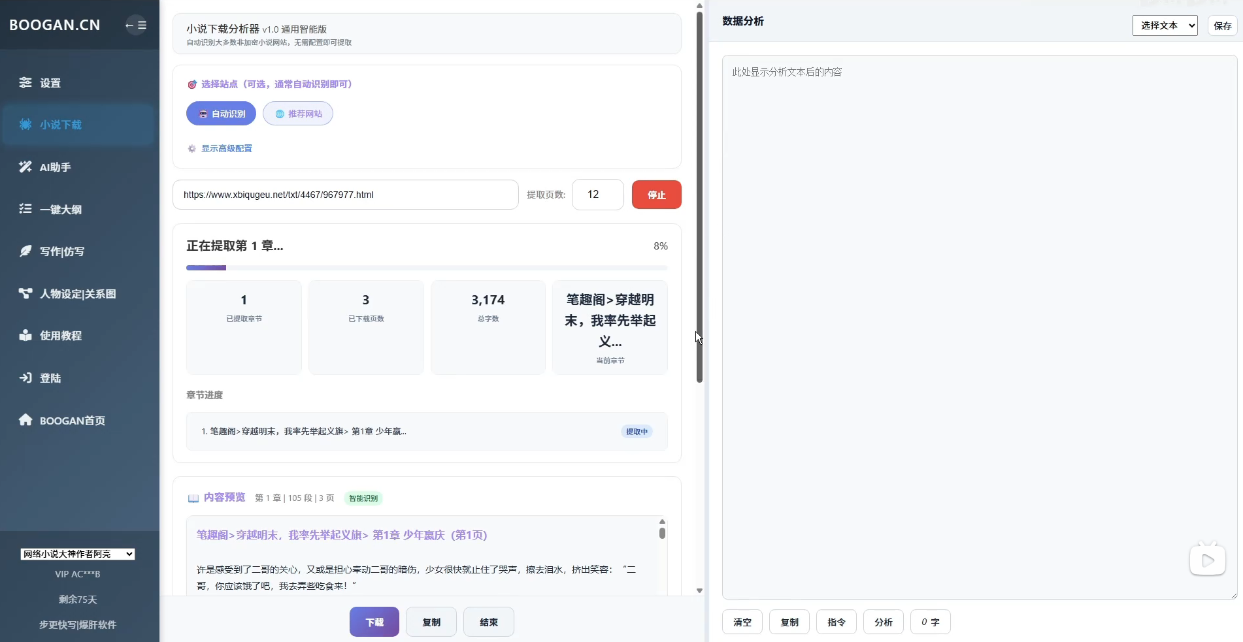
Task: Go to 小说下载 in the sidebar
Action: [78, 125]
